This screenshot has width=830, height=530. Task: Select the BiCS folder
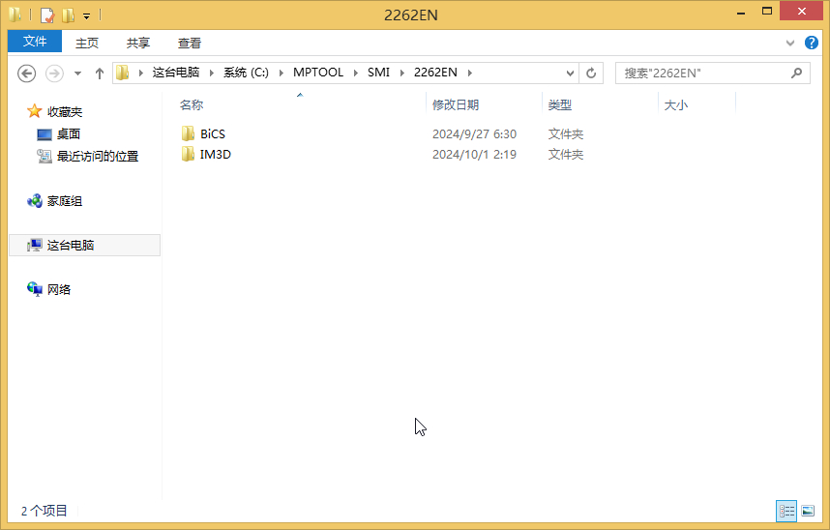[x=212, y=133]
